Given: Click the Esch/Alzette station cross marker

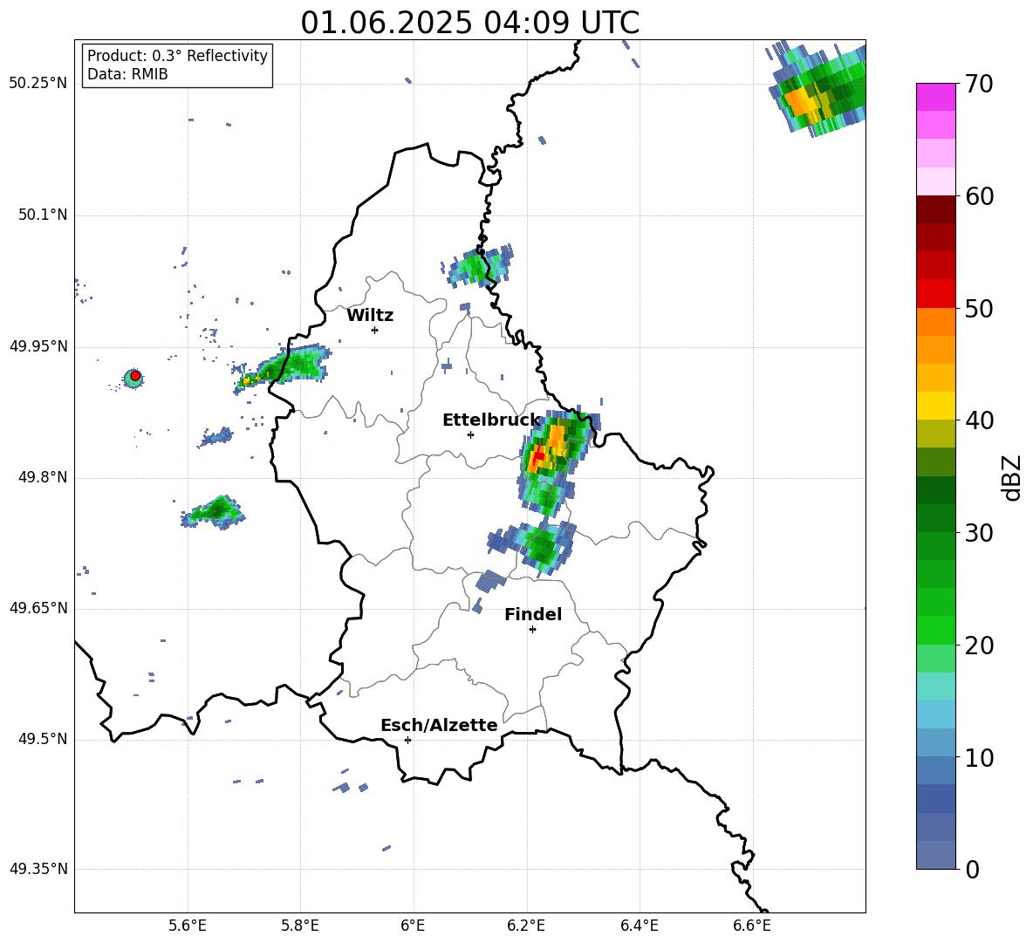Looking at the screenshot, I should pyautogui.click(x=407, y=740).
